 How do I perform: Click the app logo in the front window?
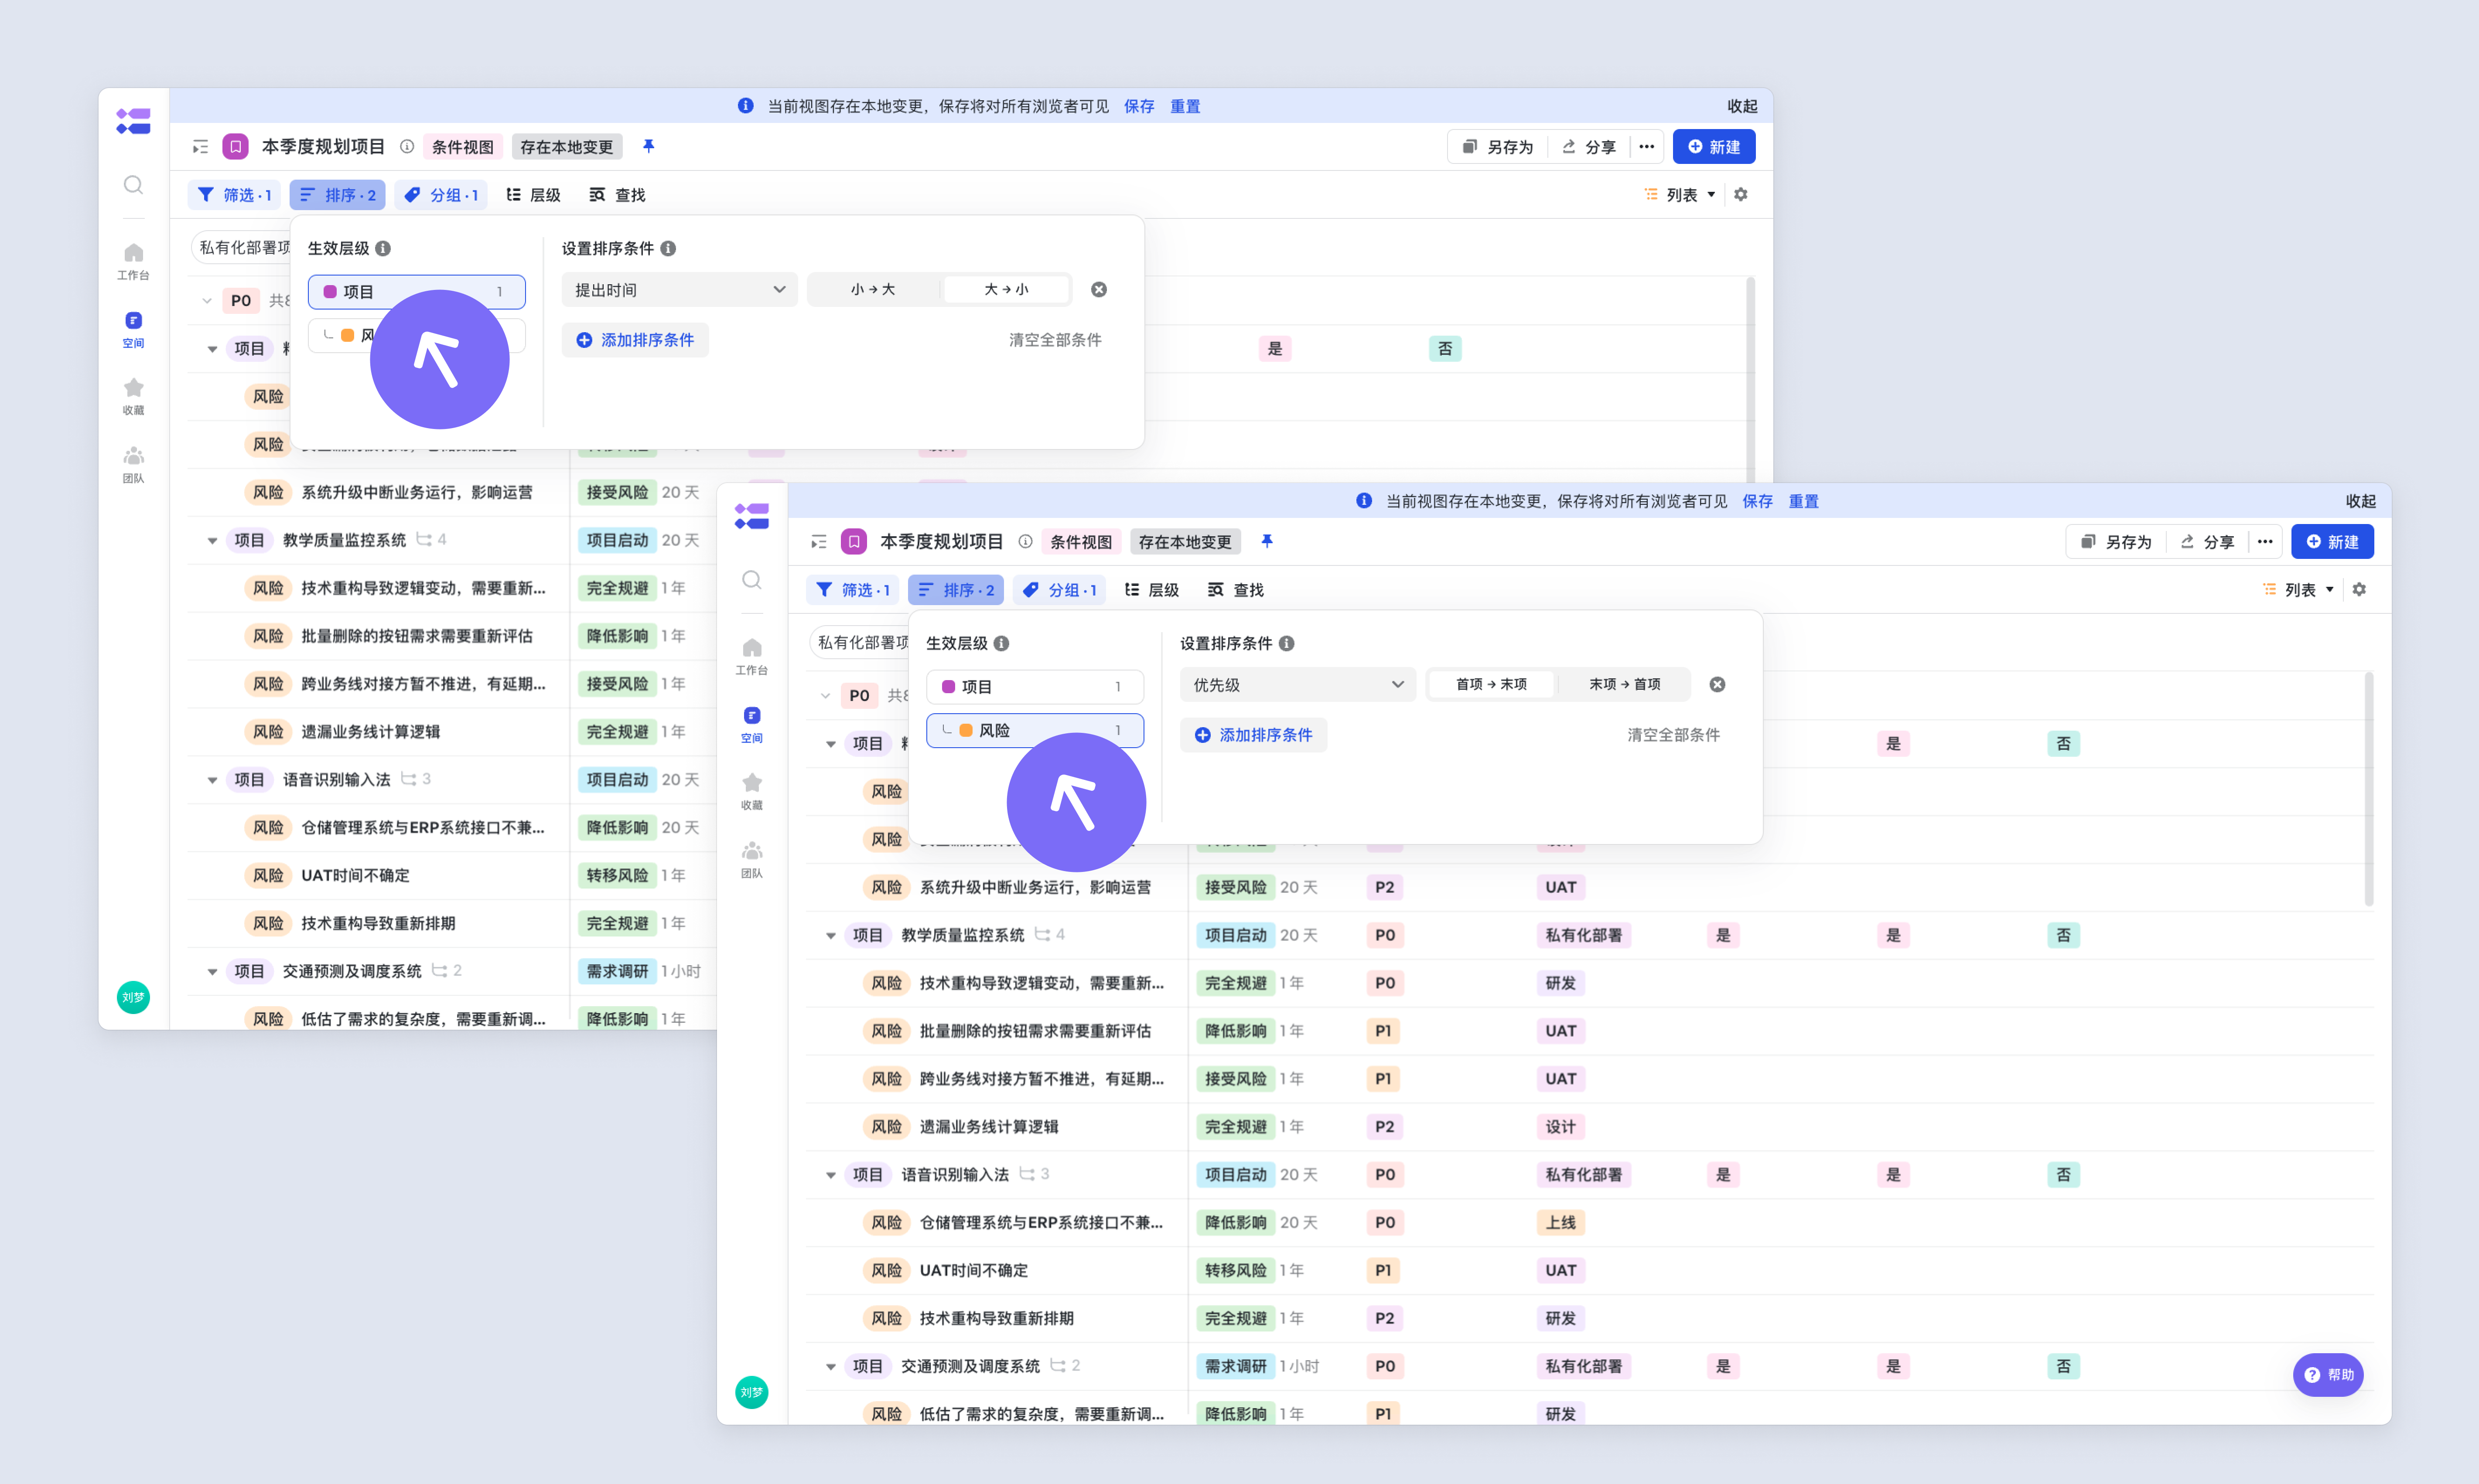click(x=751, y=516)
